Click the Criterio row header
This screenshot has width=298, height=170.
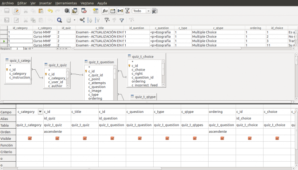pos(8,152)
